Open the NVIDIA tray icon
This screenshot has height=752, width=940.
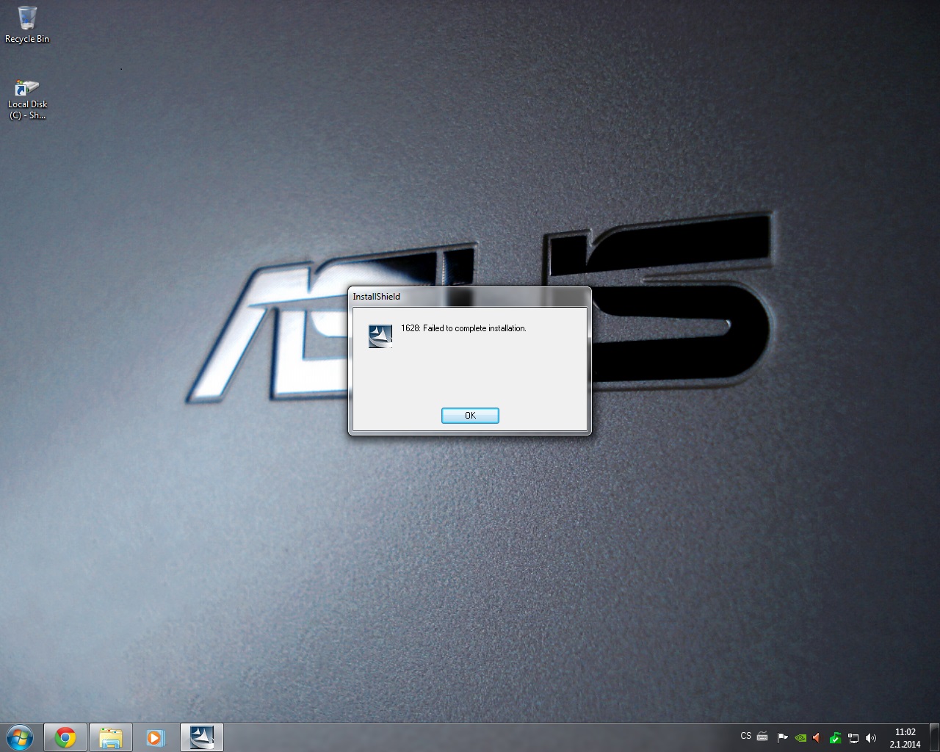coord(800,738)
